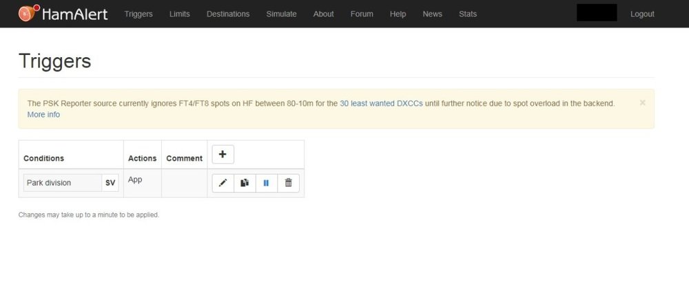Viewport: 689px width, 286px height.
Task: Follow the More info link
Action: (x=43, y=115)
